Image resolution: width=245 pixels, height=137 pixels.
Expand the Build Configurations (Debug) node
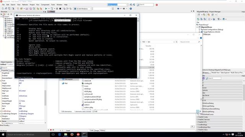(199, 30)
